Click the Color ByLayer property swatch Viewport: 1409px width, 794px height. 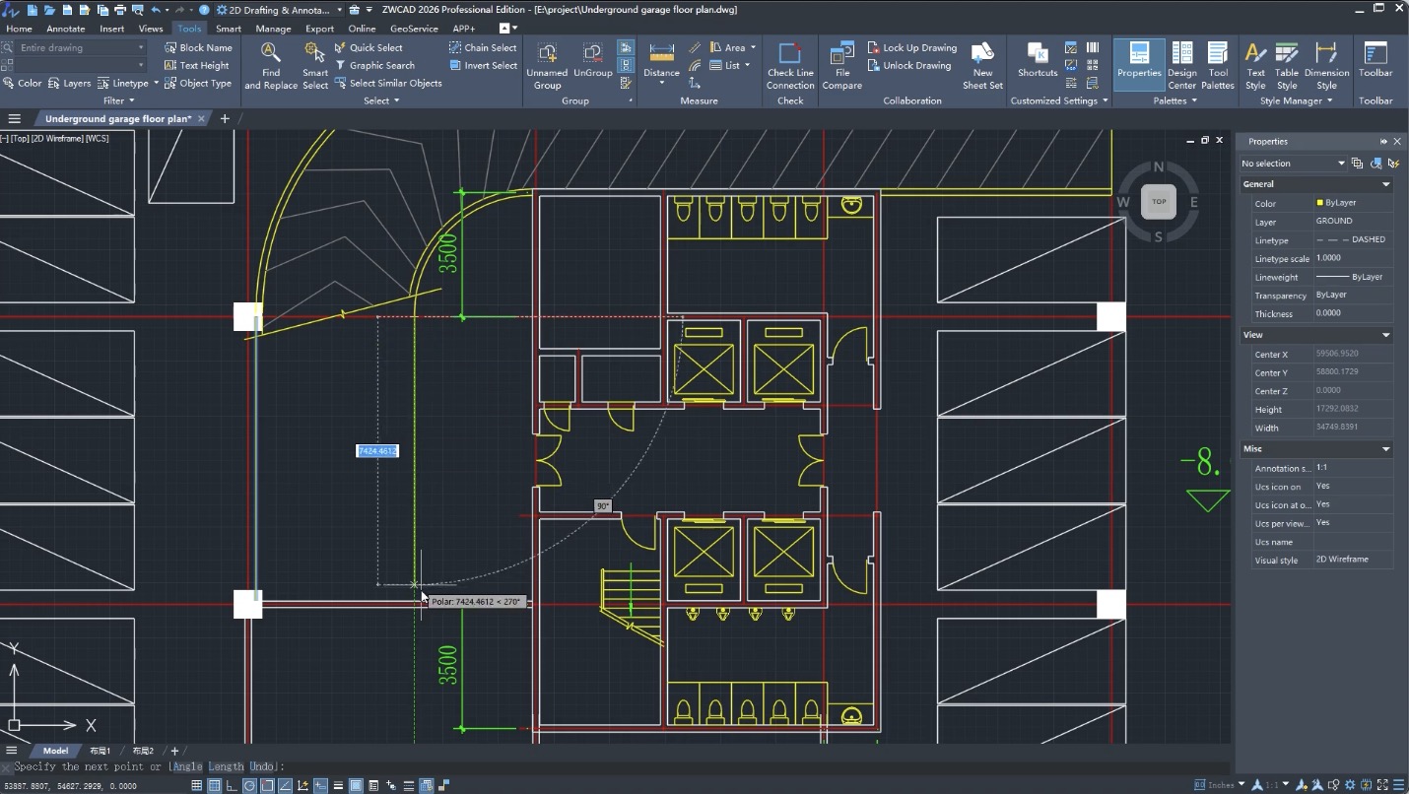pos(1320,203)
